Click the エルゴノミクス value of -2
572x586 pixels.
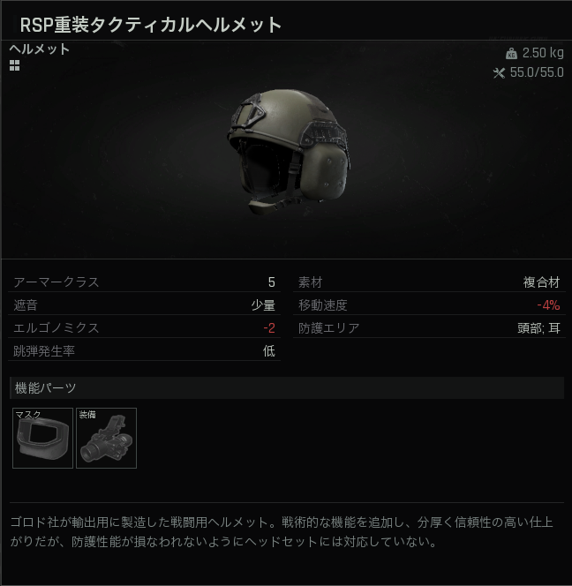click(269, 328)
